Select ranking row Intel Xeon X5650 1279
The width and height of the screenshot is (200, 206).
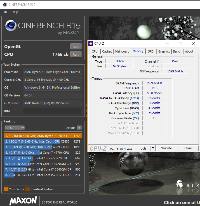click(x=43, y=141)
